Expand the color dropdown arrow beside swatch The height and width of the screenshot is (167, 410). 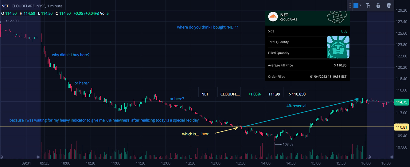pyautogui.click(x=360, y=5)
